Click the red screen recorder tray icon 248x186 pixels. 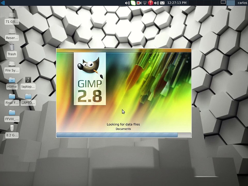[139, 3]
